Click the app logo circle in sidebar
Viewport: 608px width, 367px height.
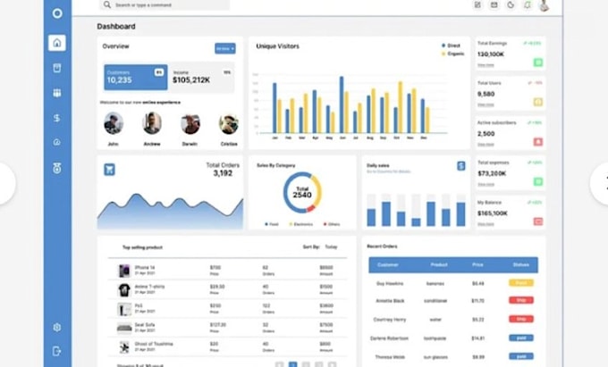tap(57, 13)
